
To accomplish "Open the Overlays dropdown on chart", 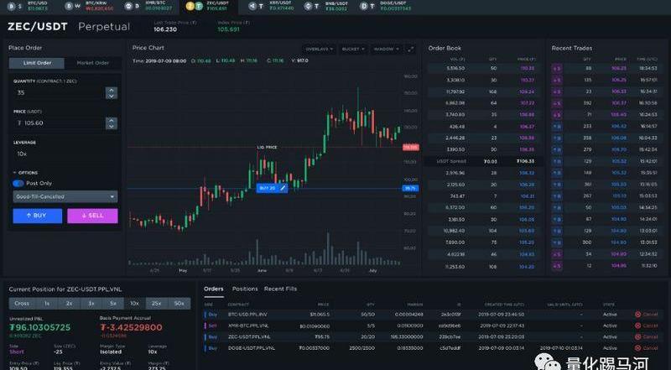I will point(318,49).
